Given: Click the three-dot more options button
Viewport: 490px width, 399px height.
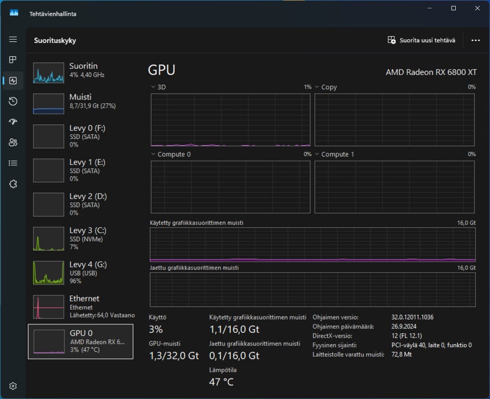Looking at the screenshot, I should 475,40.
